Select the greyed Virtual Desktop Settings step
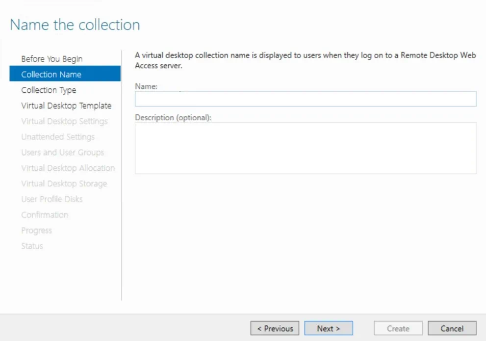 point(64,121)
